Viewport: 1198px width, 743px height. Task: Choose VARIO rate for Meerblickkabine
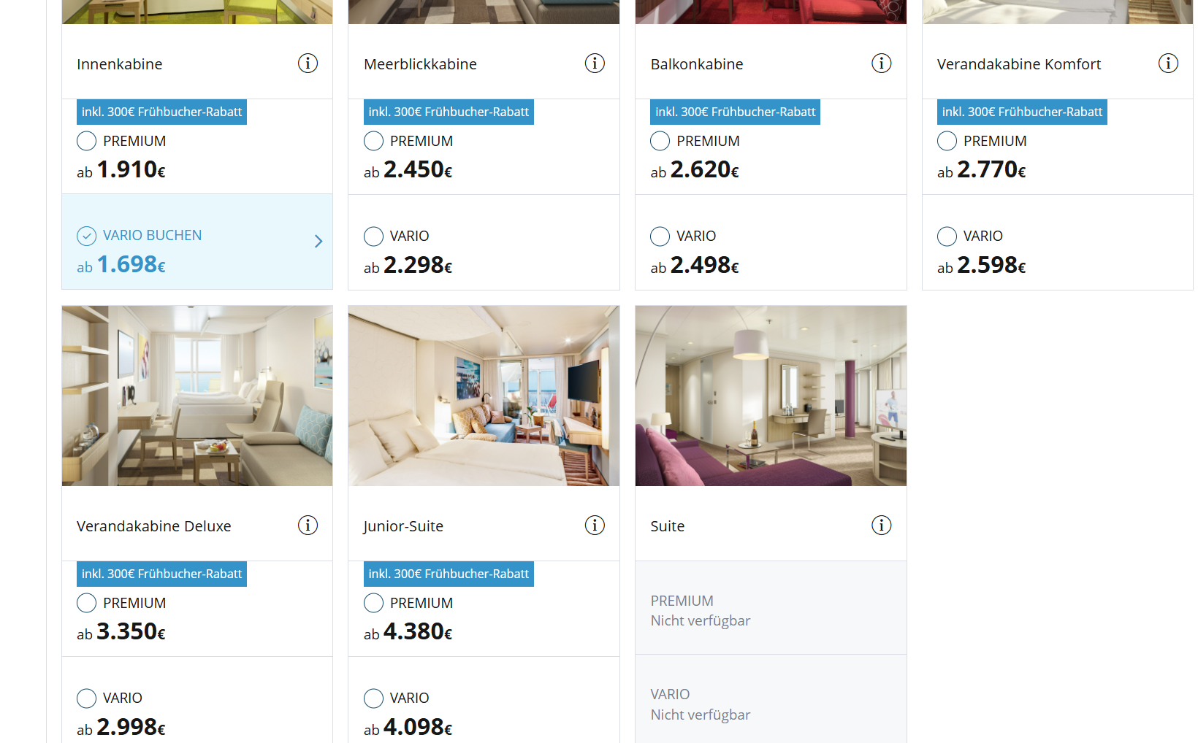pos(373,236)
